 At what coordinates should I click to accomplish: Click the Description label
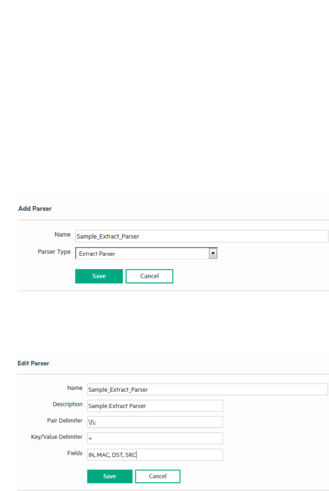[x=67, y=404]
